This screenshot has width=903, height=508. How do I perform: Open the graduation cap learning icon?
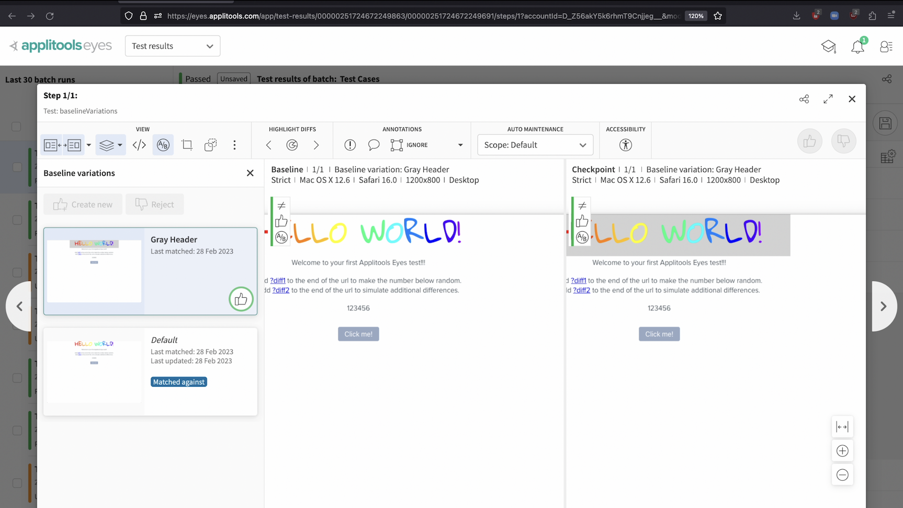point(829,47)
